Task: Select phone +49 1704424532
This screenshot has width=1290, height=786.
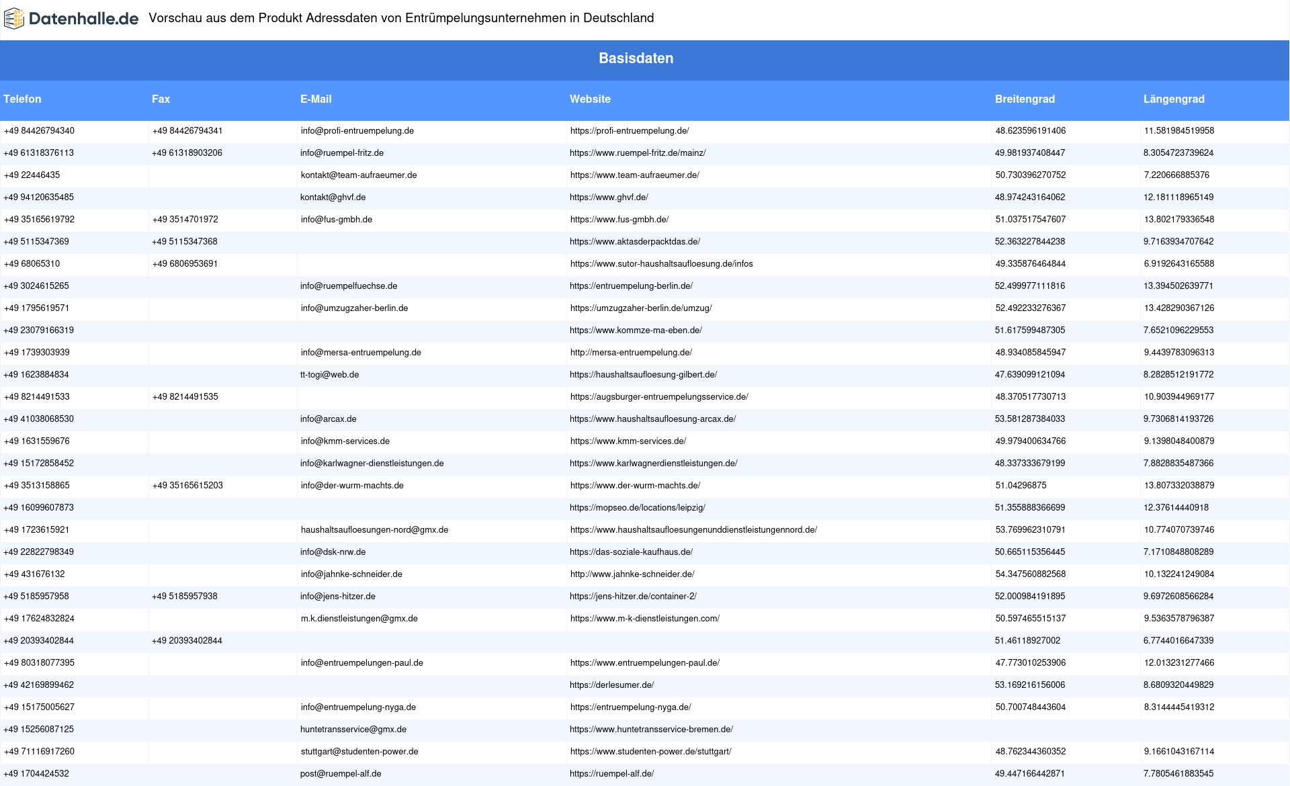Action: tap(36, 774)
